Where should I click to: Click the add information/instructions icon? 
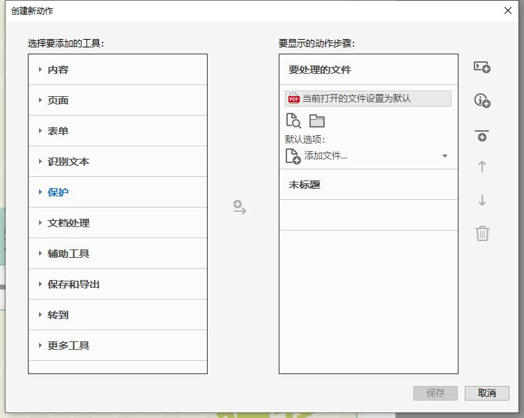click(x=482, y=100)
